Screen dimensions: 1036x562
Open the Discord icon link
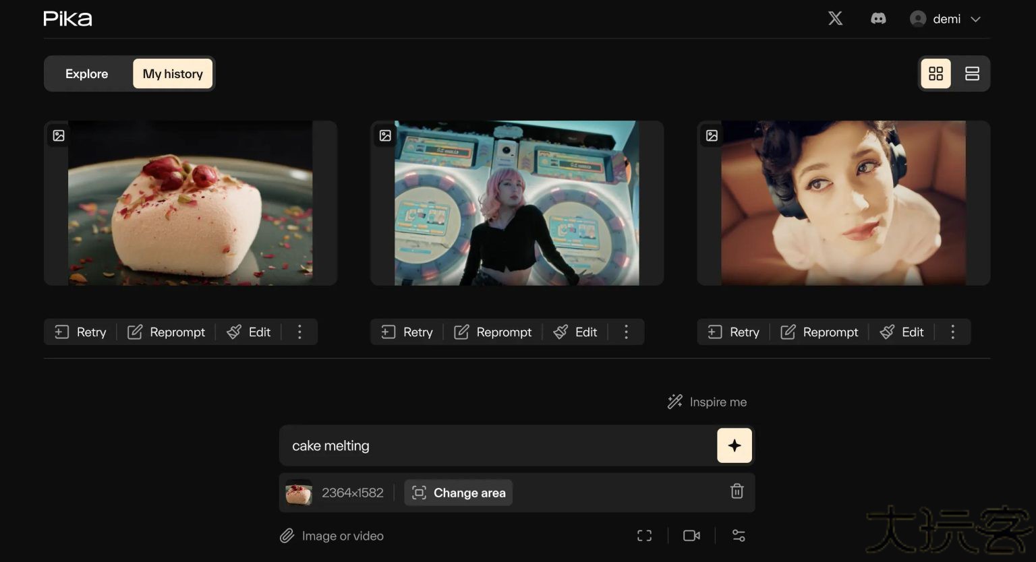(877, 19)
